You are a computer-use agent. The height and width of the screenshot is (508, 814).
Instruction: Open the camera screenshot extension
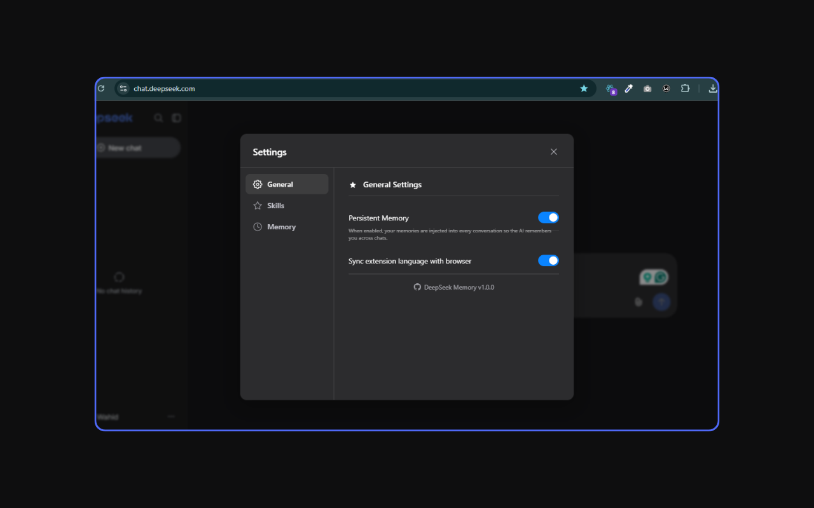(647, 88)
